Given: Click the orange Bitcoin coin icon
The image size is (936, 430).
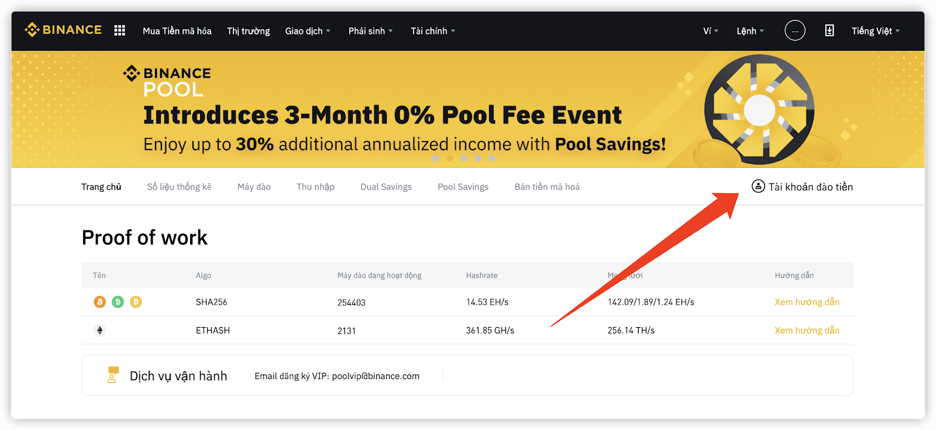Looking at the screenshot, I should [x=100, y=302].
